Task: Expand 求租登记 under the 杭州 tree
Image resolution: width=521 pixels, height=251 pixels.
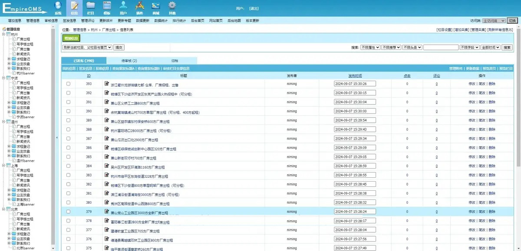Action: pyautogui.click(x=9, y=59)
